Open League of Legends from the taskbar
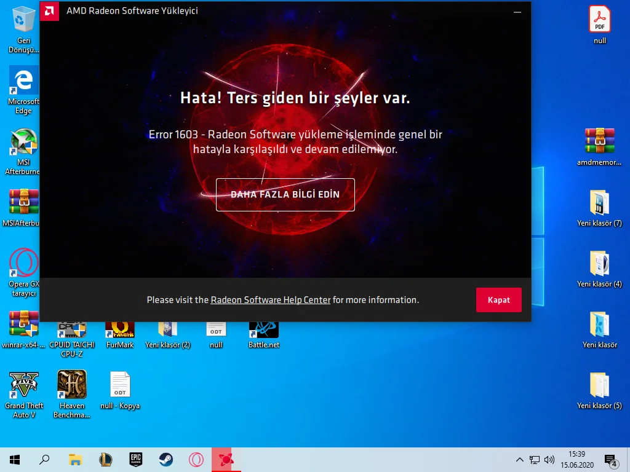Screen dimensions: 630x472 (x=106, y=460)
